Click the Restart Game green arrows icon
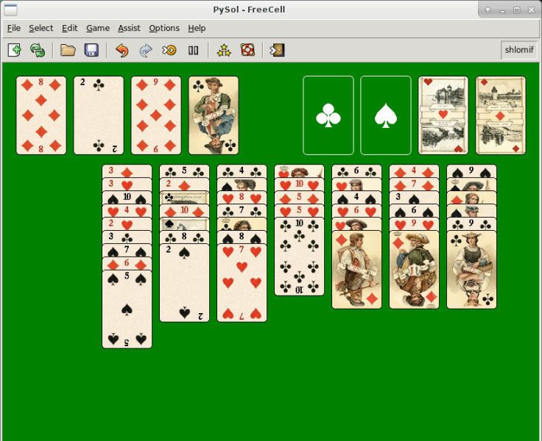The image size is (542, 441). pyautogui.click(x=38, y=51)
